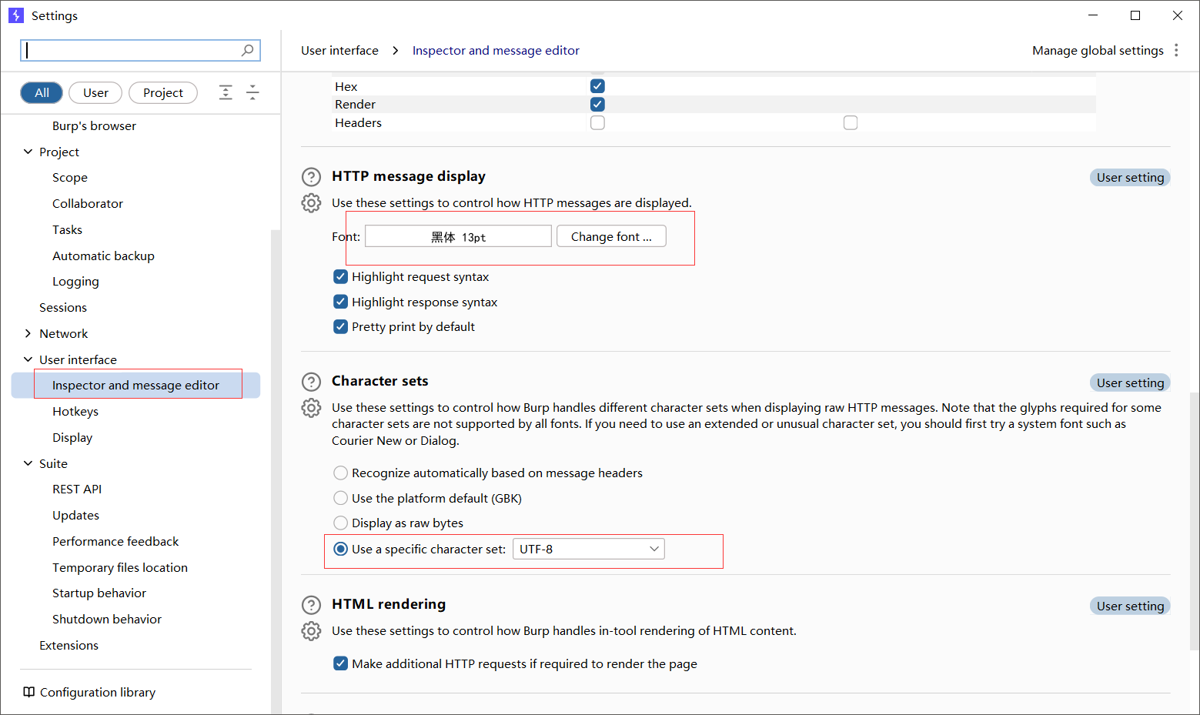
Task: Switch to the User settings filter
Action: [95, 92]
